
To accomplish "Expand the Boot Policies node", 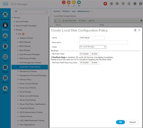I will coord(18,50).
